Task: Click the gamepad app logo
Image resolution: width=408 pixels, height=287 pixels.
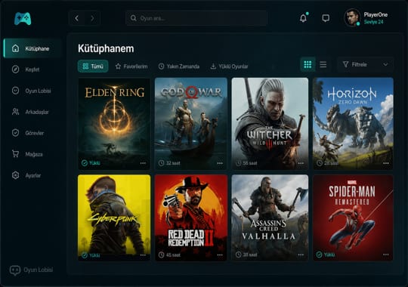Action: coord(23,18)
